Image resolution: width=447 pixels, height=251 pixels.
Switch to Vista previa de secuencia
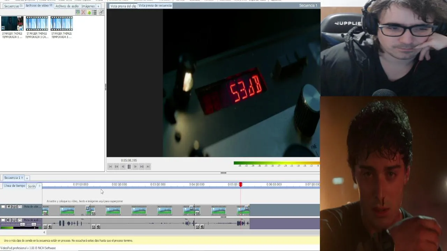pos(155,6)
